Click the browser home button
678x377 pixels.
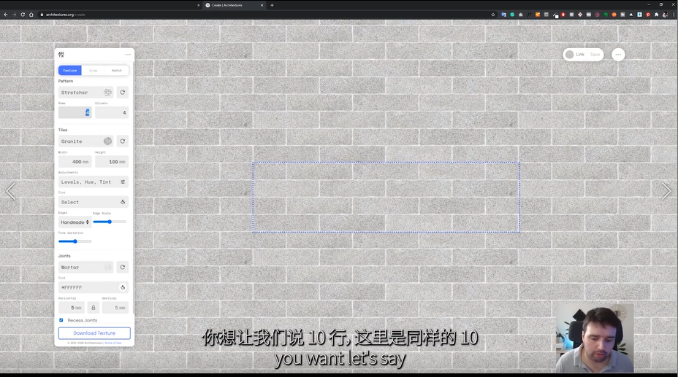tap(31, 15)
